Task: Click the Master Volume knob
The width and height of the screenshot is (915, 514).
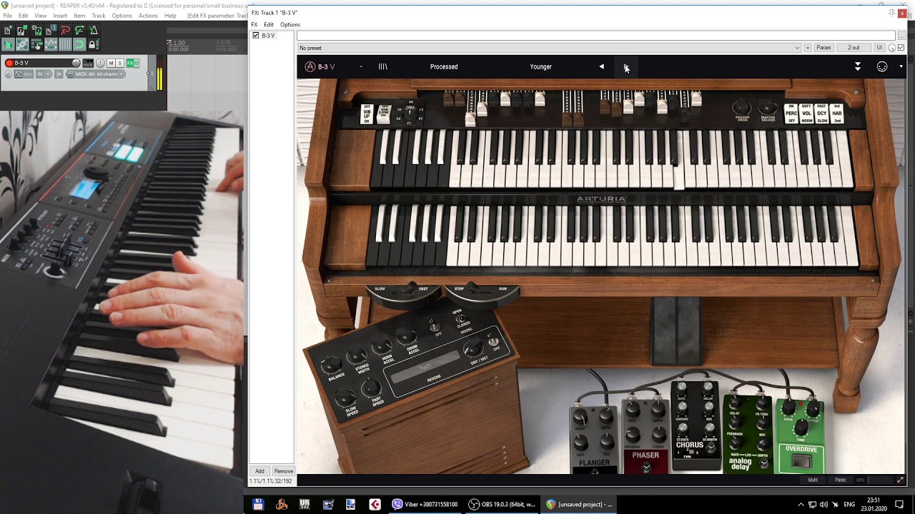Action: (x=768, y=108)
